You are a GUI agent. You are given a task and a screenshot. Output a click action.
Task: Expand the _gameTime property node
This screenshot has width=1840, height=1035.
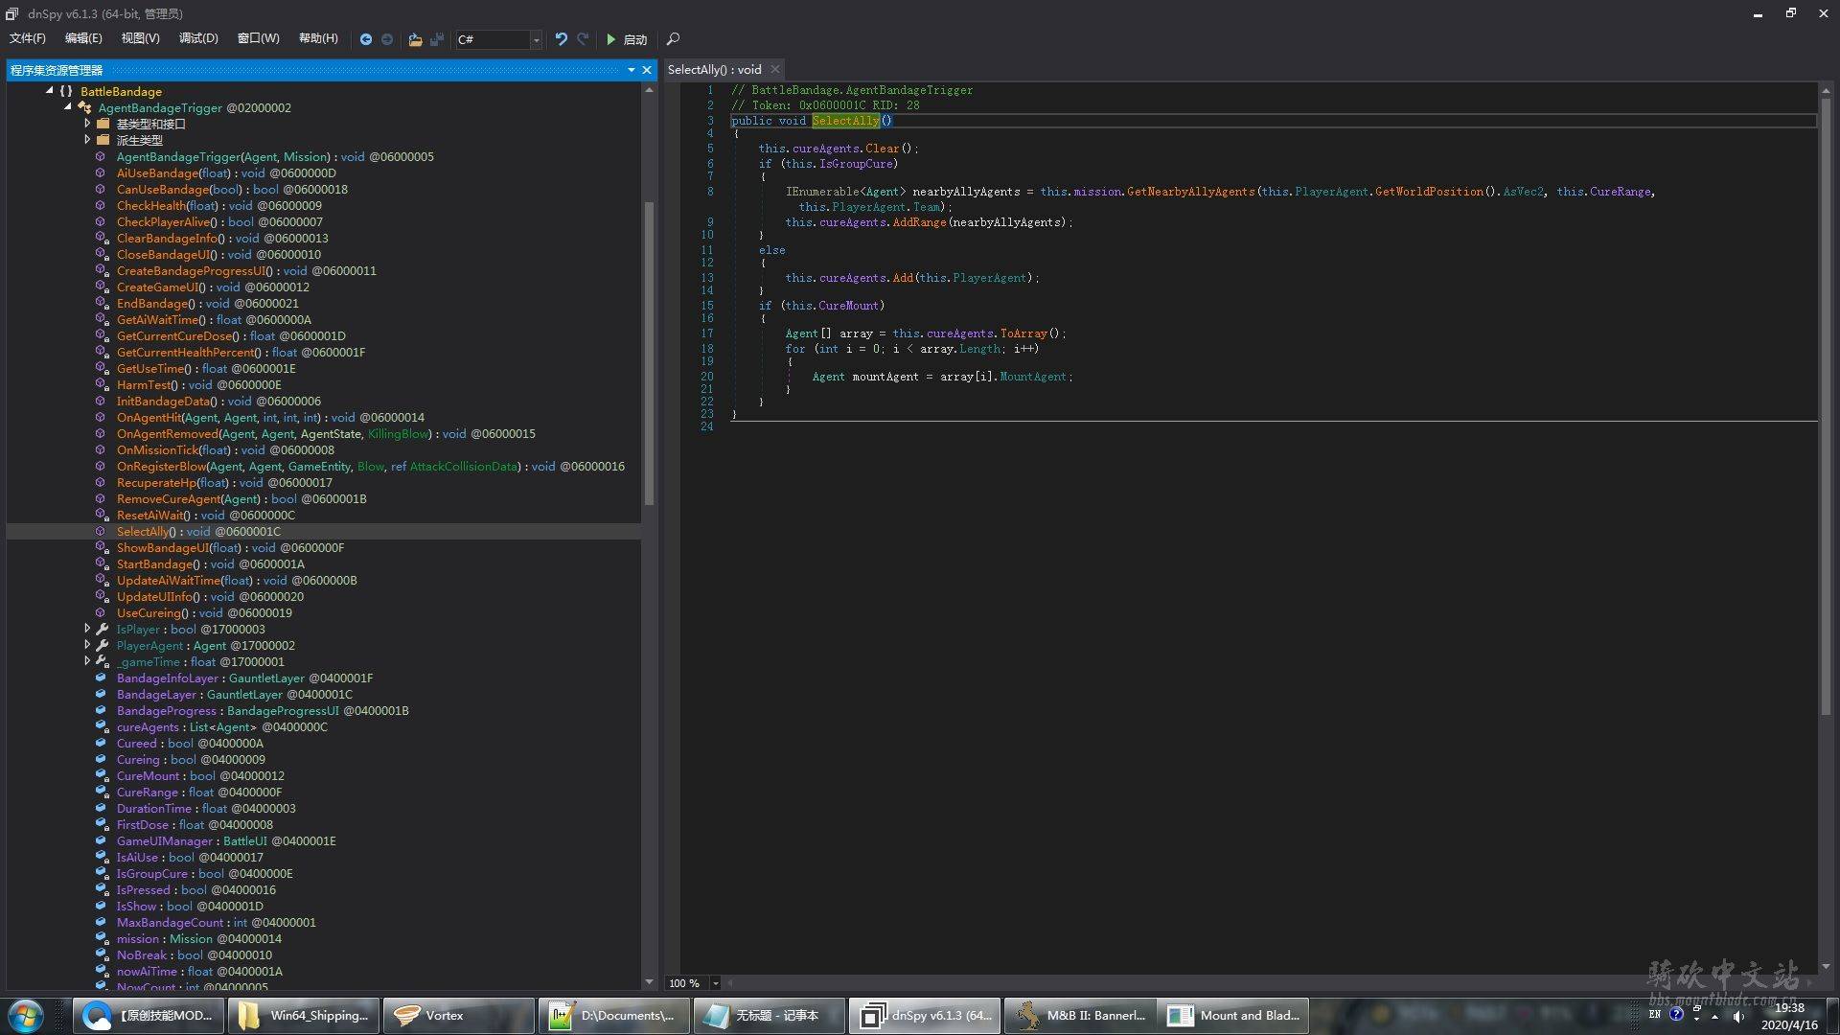[x=87, y=661]
